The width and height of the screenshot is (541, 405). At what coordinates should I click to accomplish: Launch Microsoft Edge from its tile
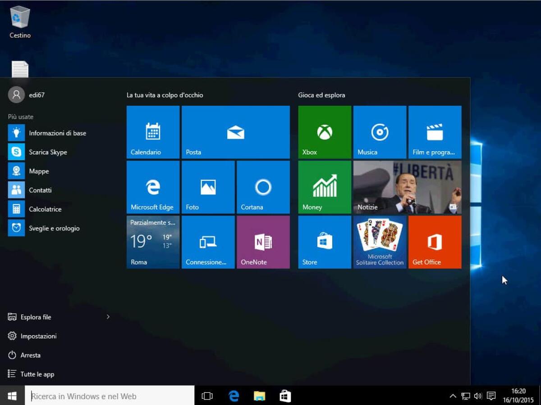(x=153, y=187)
